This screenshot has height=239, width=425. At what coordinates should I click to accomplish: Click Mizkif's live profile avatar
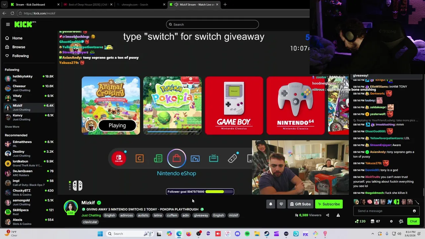(x=71, y=207)
